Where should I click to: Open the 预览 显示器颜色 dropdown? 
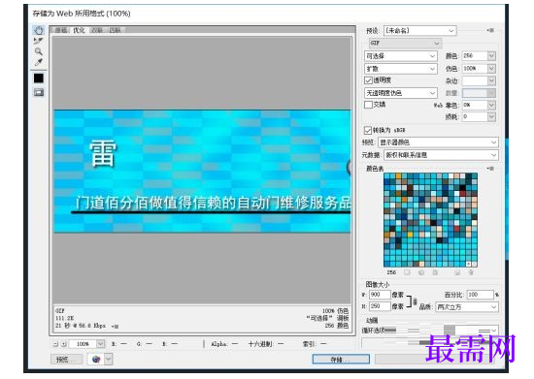[x=438, y=142]
